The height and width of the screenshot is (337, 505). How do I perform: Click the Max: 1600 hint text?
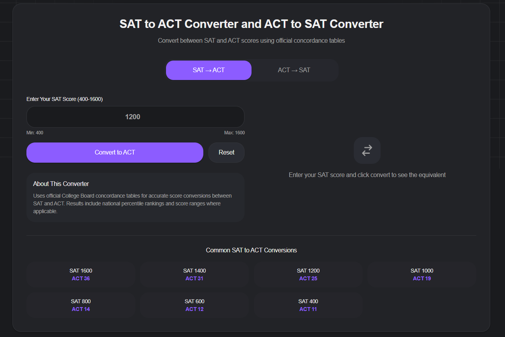234,133
